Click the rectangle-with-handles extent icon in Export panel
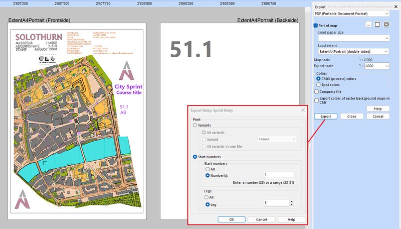Viewport: 401px width, 229px height. tap(386, 25)
